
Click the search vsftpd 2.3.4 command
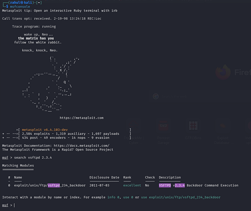(x=33, y=158)
